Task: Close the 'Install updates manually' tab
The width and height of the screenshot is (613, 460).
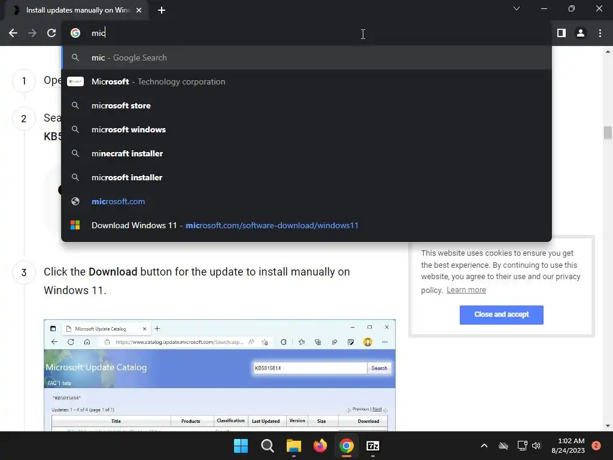Action: tap(139, 10)
